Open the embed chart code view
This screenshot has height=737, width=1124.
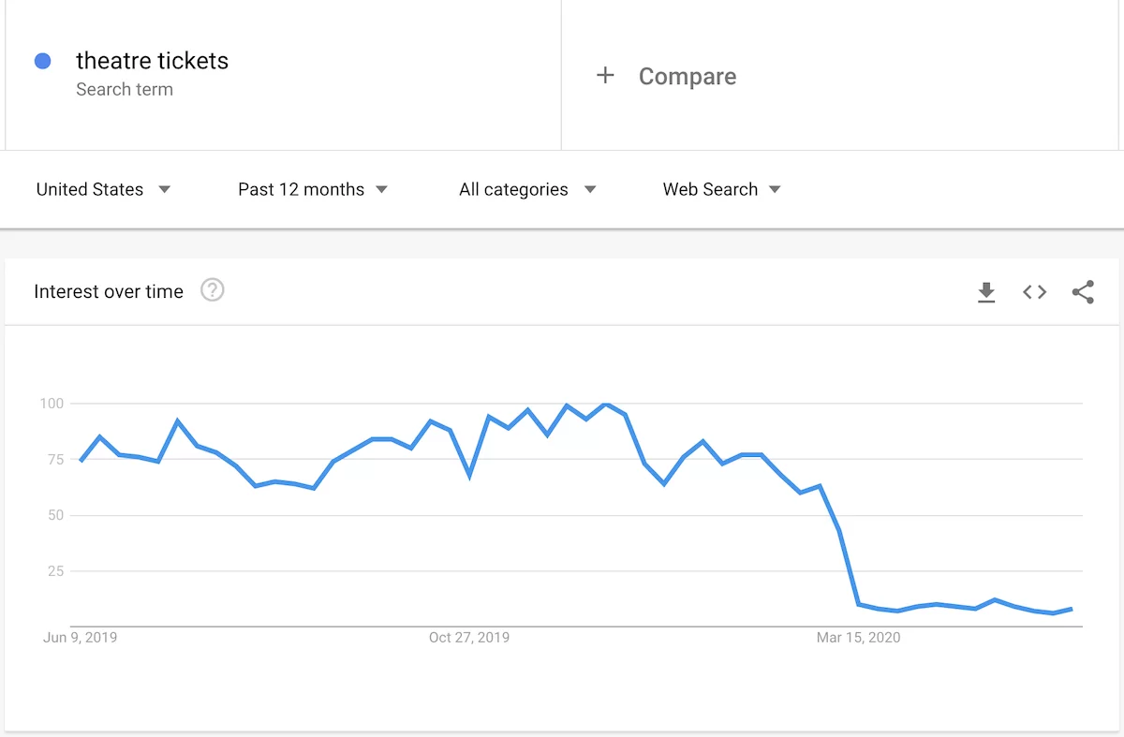point(1034,291)
